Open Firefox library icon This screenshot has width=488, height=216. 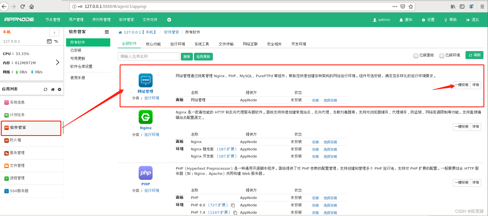(x=453, y=7)
